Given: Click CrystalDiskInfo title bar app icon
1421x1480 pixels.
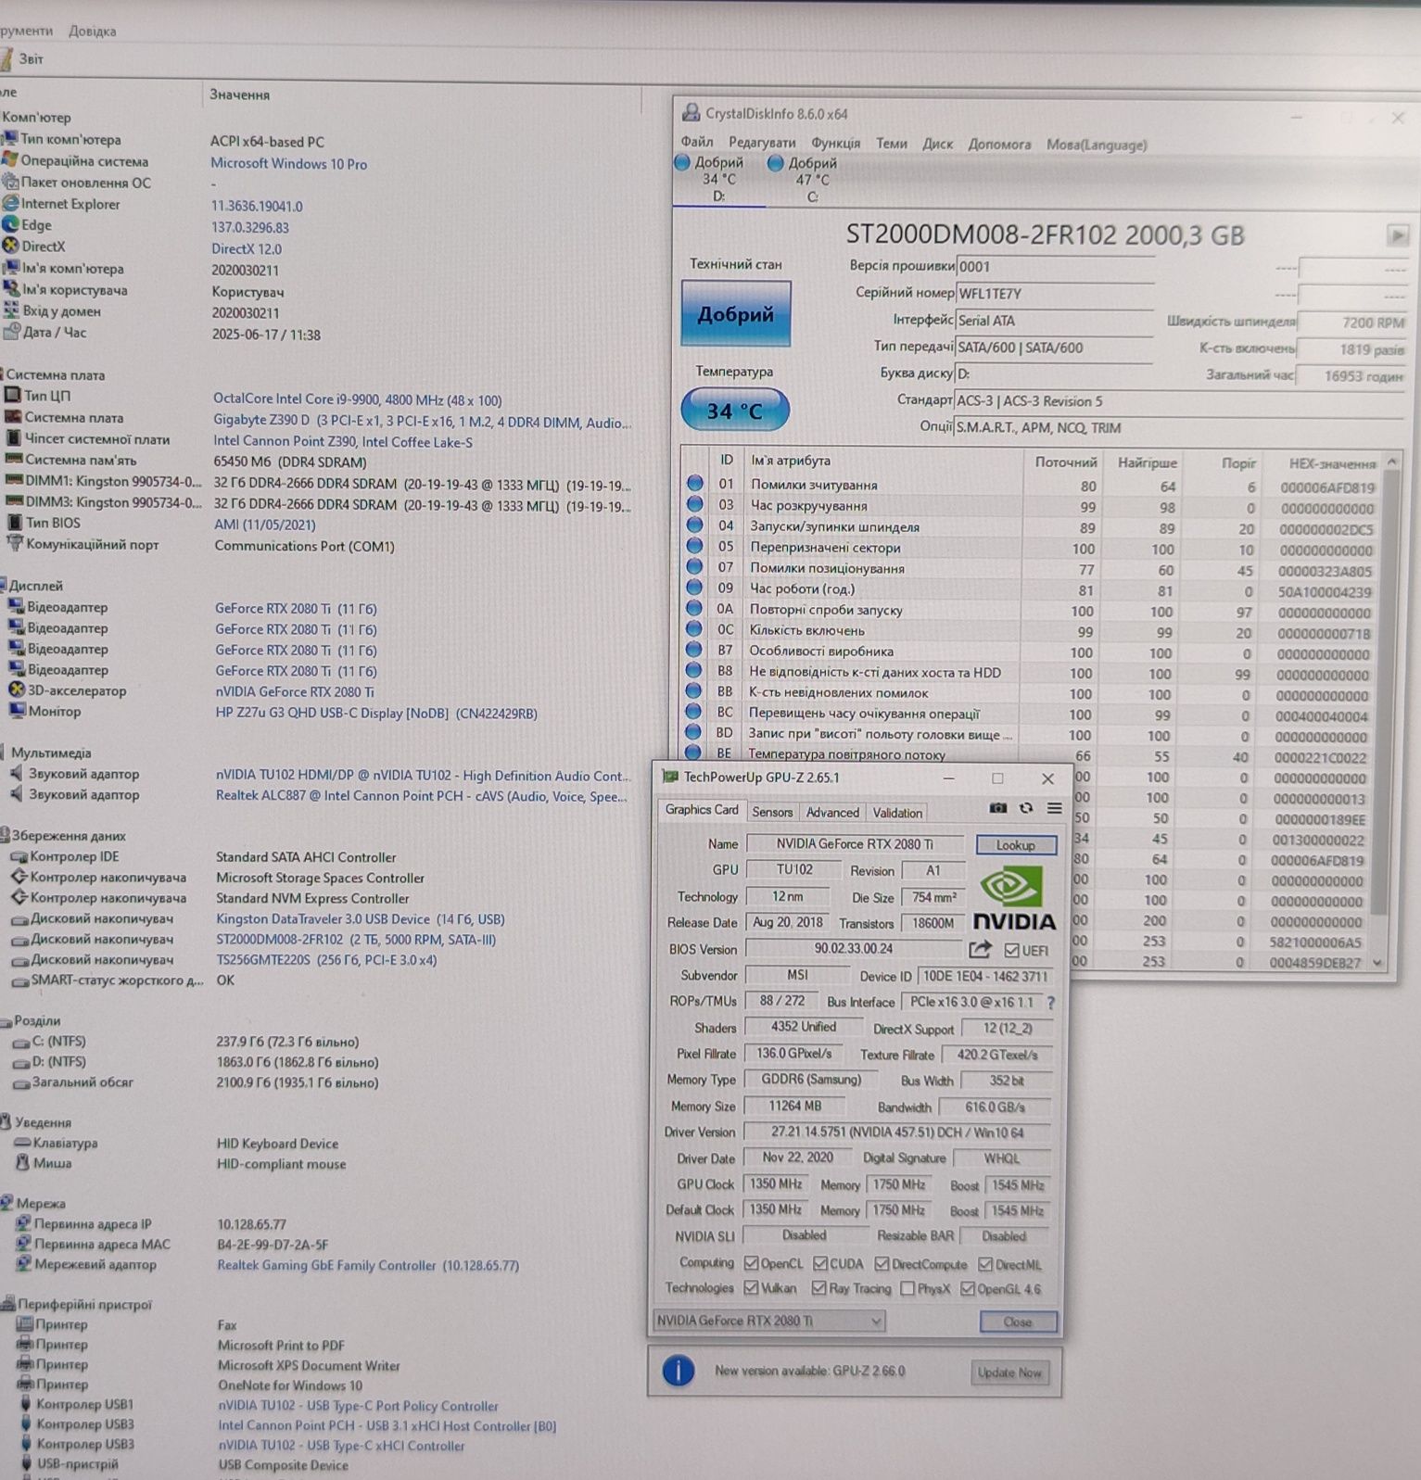Looking at the screenshot, I should coord(691,113).
